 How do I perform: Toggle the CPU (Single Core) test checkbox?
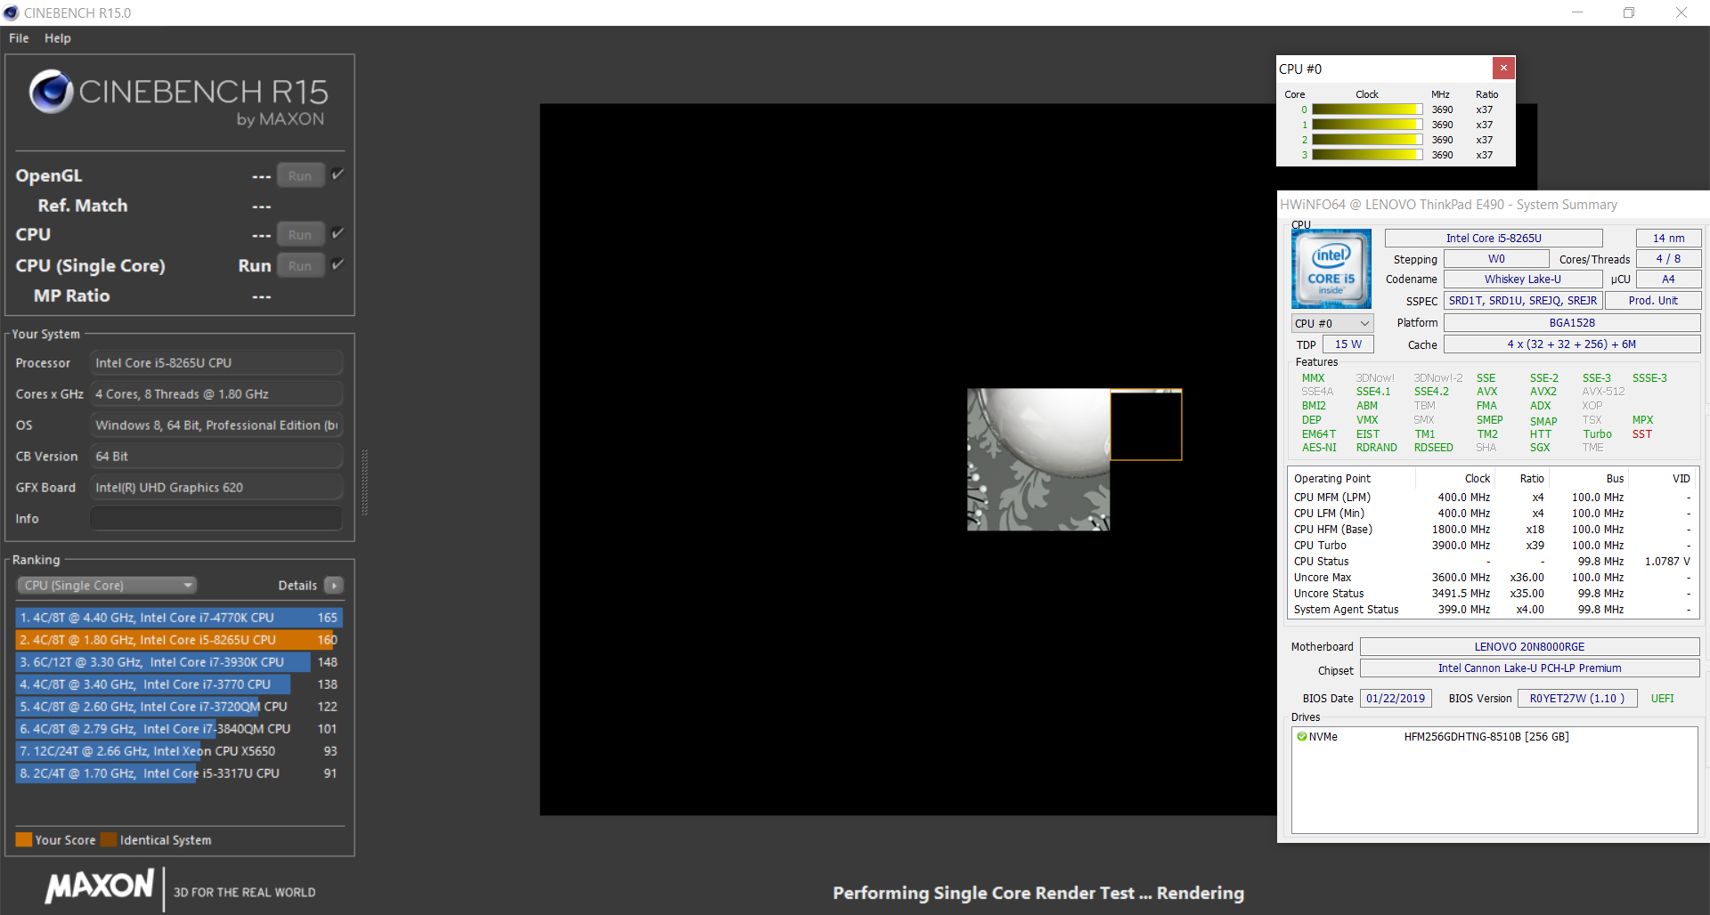(338, 264)
